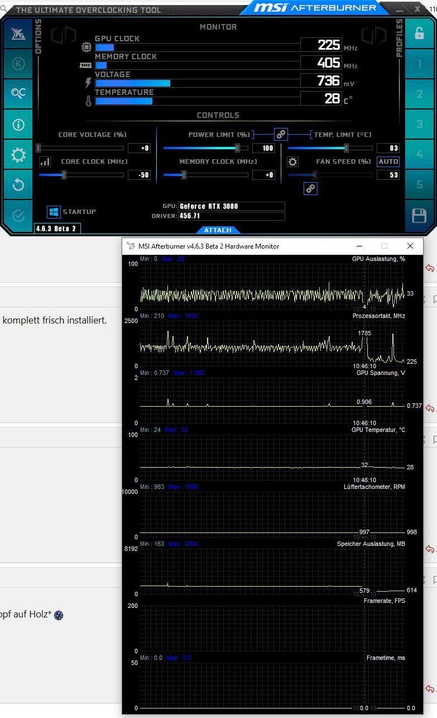Click the ATTACH monitor tab

click(x=218, y=230)
